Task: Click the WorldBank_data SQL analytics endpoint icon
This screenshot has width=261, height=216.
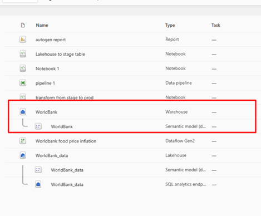Action: point(38,184)
